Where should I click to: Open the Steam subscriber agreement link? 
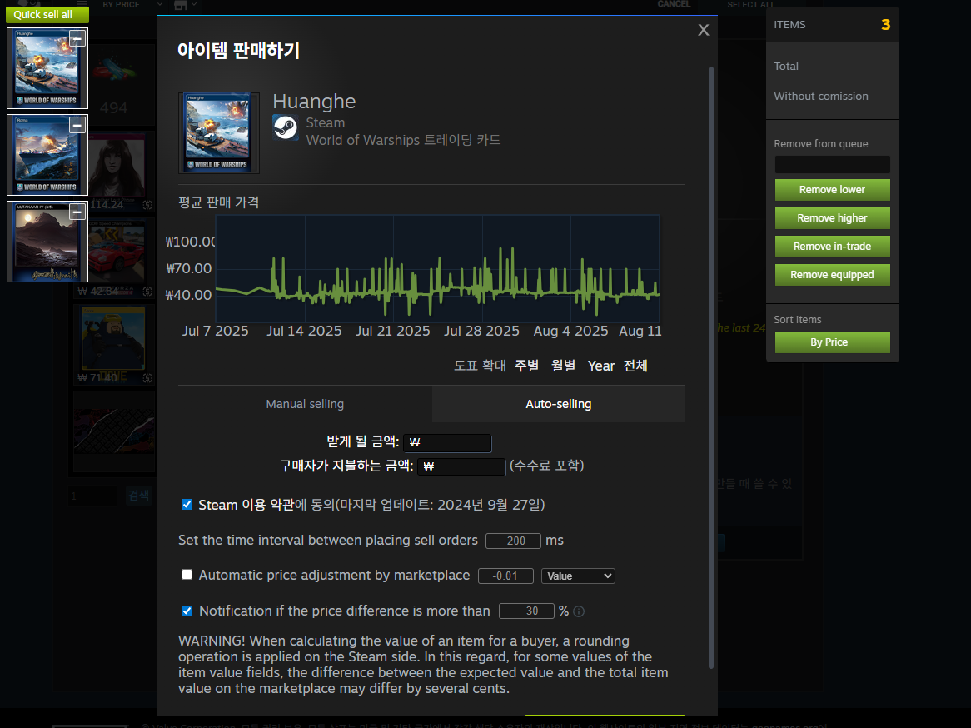pyautogui.click(x=246, y=505)
